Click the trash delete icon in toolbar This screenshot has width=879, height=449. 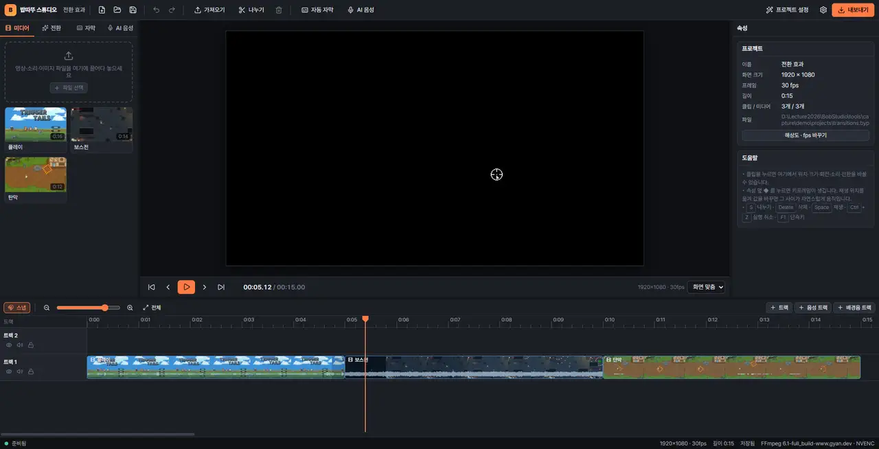click(x=278, y=10)
